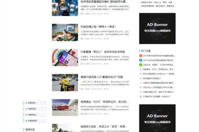Click the coffee cup and laptop thumbnail
This screenshot has height=132, width=199.
[65, 32]
